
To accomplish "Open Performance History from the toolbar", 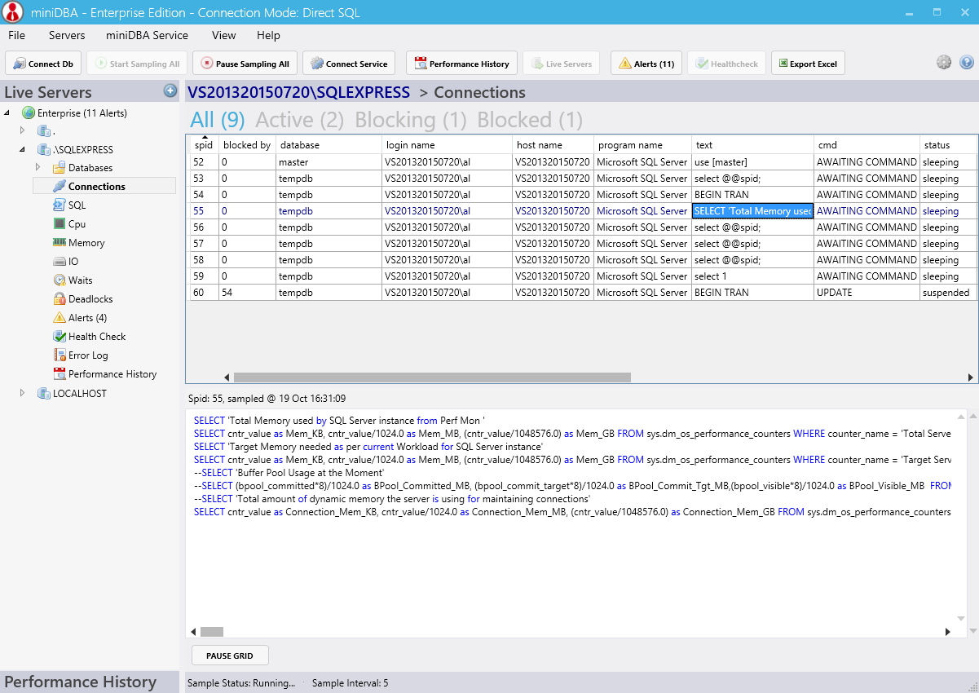I will pos(461,64).
